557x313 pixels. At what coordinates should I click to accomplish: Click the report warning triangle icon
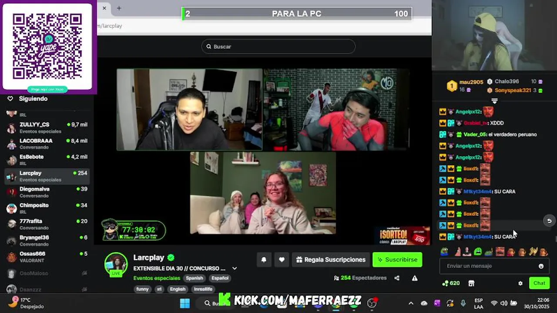(x=415, y=278)
